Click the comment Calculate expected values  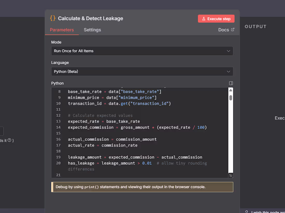(x=100, y=115)
